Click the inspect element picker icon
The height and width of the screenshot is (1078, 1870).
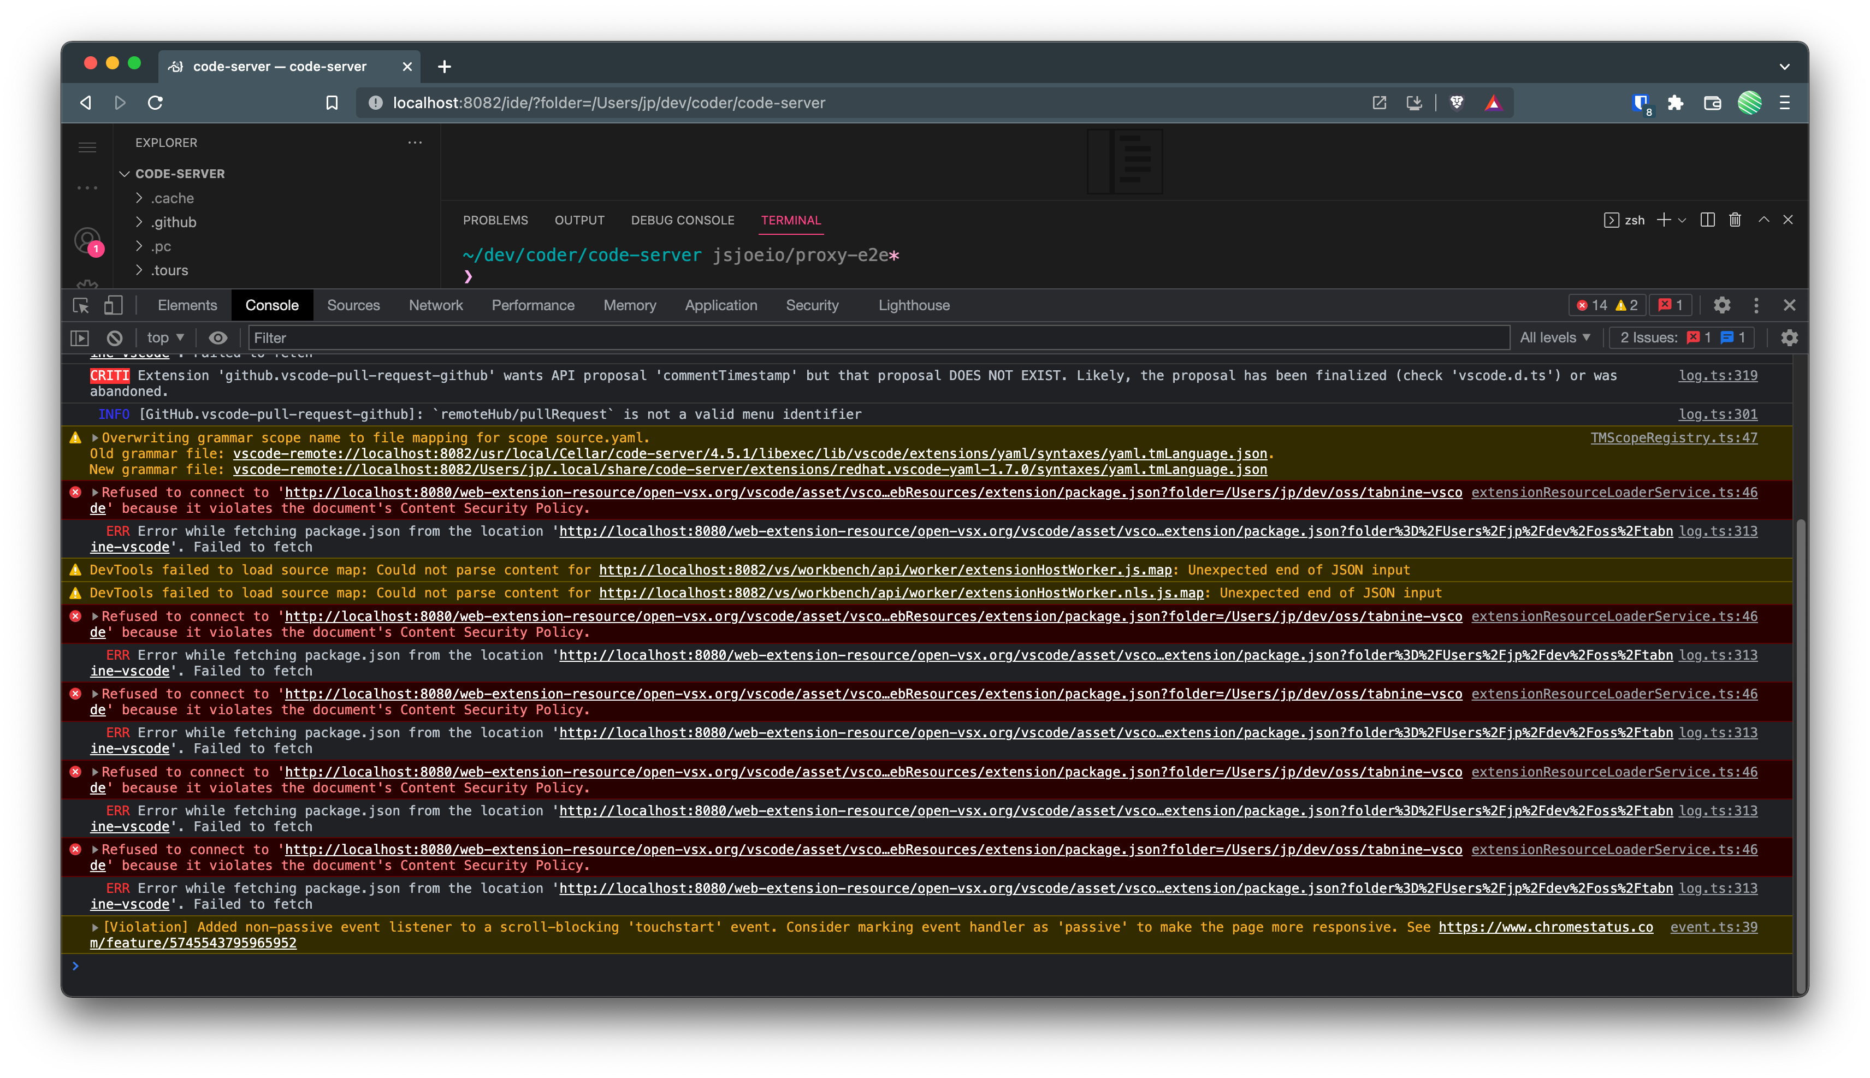pos(81,305)
